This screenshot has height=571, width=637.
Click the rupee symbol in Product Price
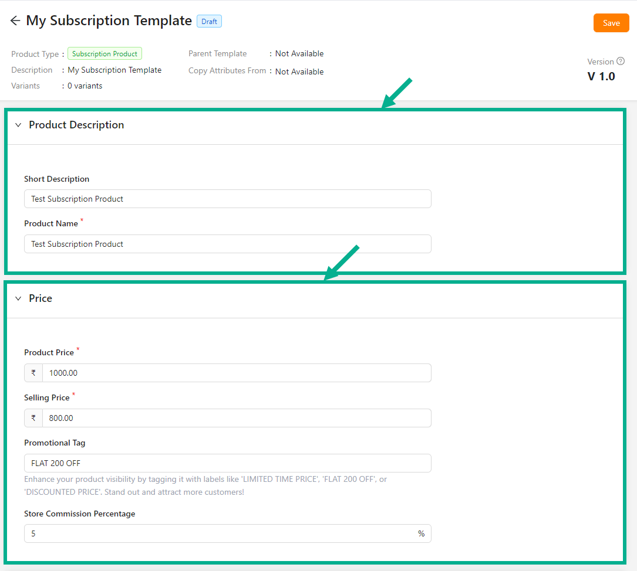33,373
